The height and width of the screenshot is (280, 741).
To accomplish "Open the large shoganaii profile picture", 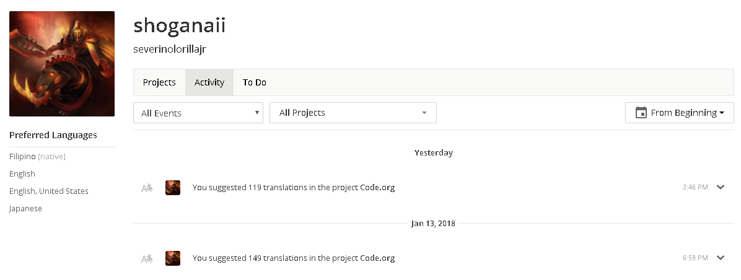I will pos(62,64).
